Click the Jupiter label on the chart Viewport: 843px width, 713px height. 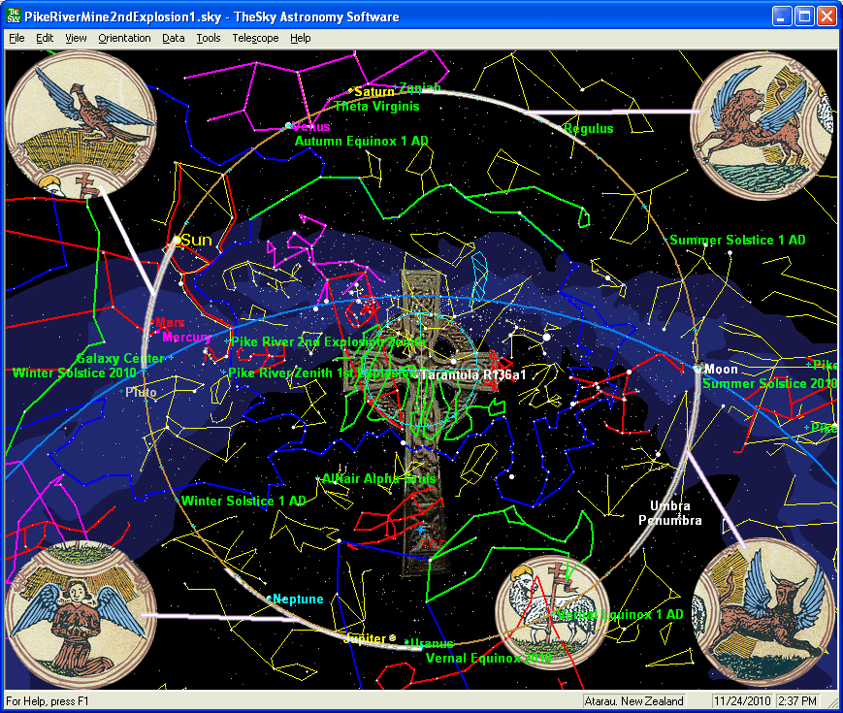(364, 638)
